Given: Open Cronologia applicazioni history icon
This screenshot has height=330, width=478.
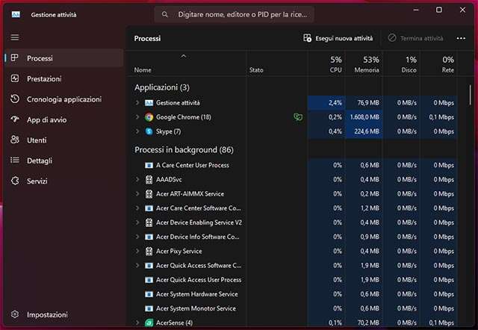Looking at the screenshot, I should (x=15, y=99).
